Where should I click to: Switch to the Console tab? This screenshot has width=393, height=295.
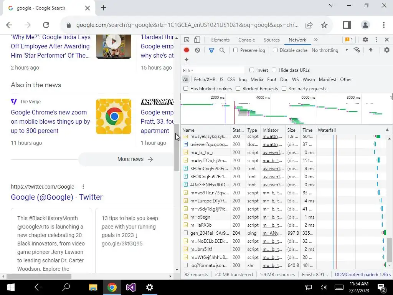(x=247, y=40)
